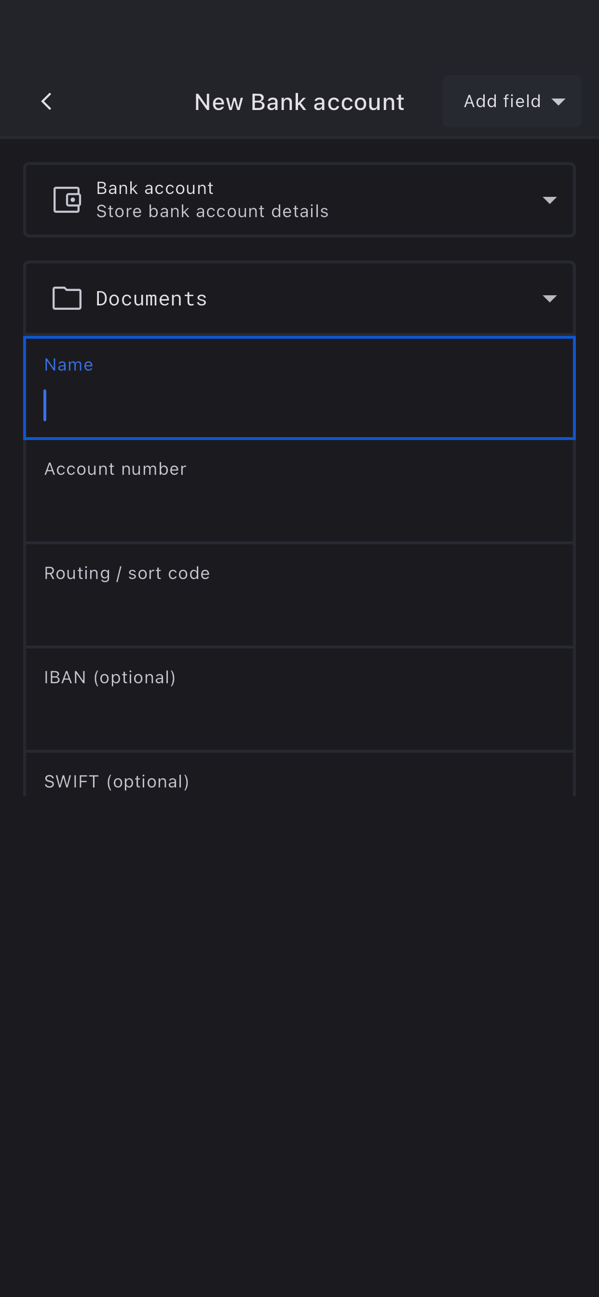Viewport: 599px width, 1297px height.
Task: Open the Add field dropdown arrow
Action: 558,102
